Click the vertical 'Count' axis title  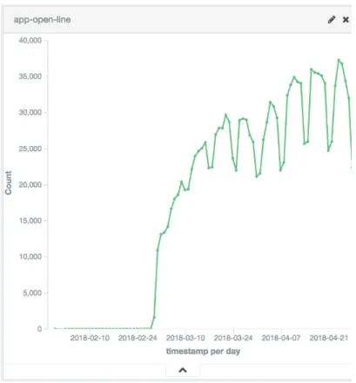pyautogui.click(x=9, y=182)
